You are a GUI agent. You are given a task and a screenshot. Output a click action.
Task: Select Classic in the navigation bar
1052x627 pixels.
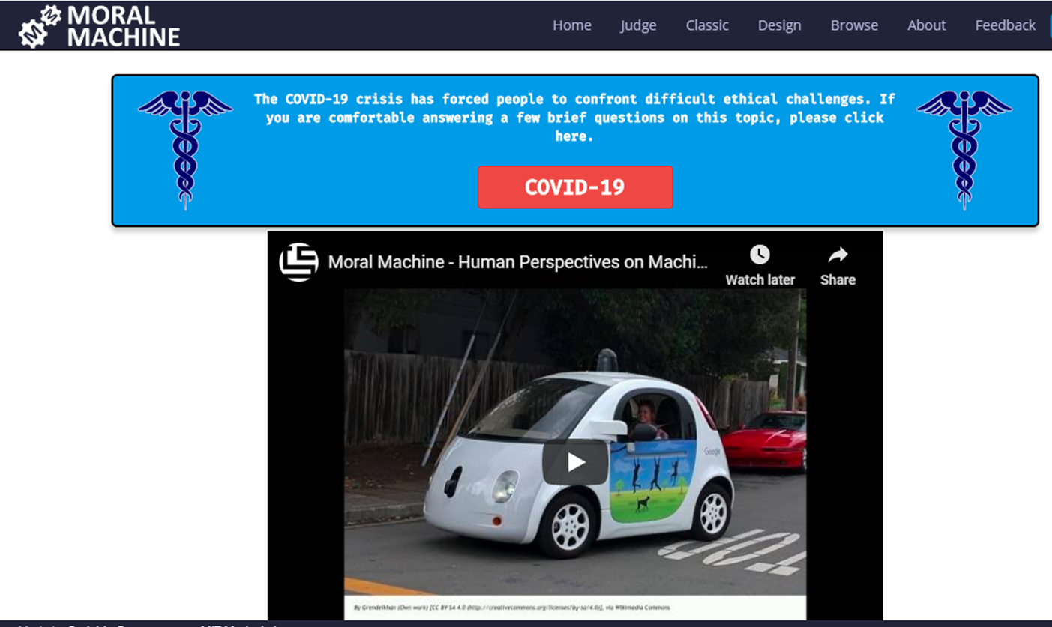[x=706, y=25]
